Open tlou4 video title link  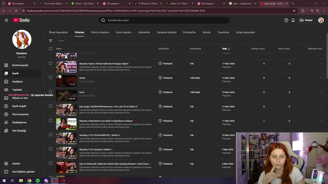coord(82,92)
